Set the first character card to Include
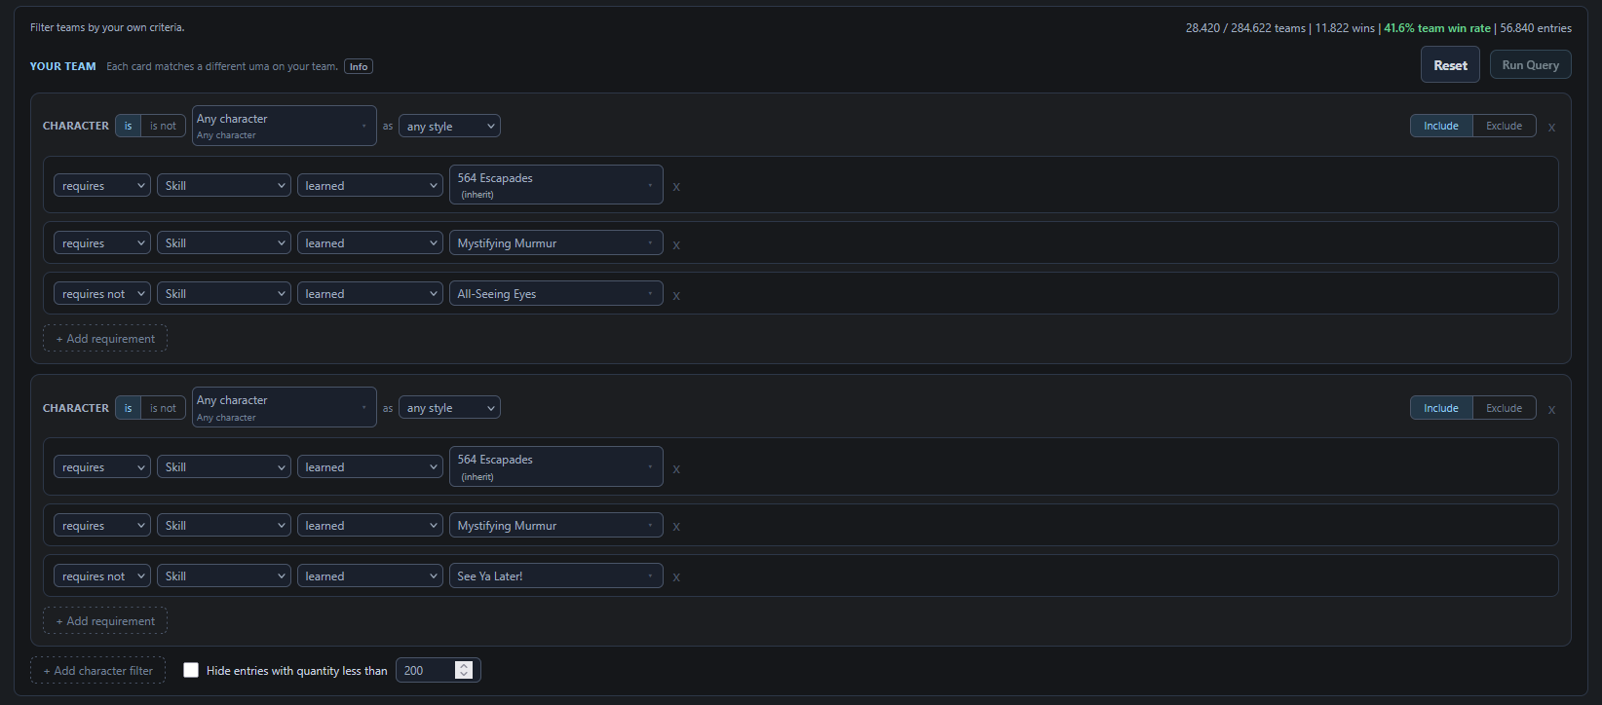The width and height of the screenshot is (1602, 705). [x=1441, y=126]
